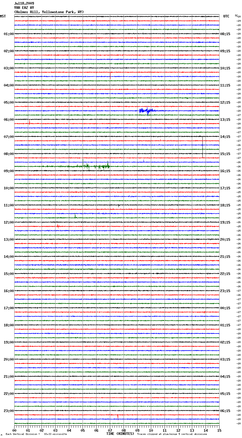242x438 pixels.
Task: Click the "02:15" UTC time label
Action: point(225,342)
